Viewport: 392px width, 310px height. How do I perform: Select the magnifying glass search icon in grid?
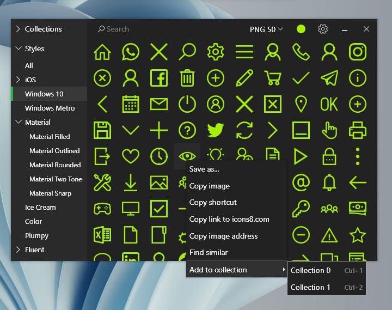pos(187,52)
